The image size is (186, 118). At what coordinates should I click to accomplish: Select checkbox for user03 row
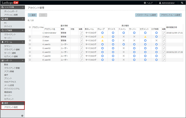tap(30, 52)
